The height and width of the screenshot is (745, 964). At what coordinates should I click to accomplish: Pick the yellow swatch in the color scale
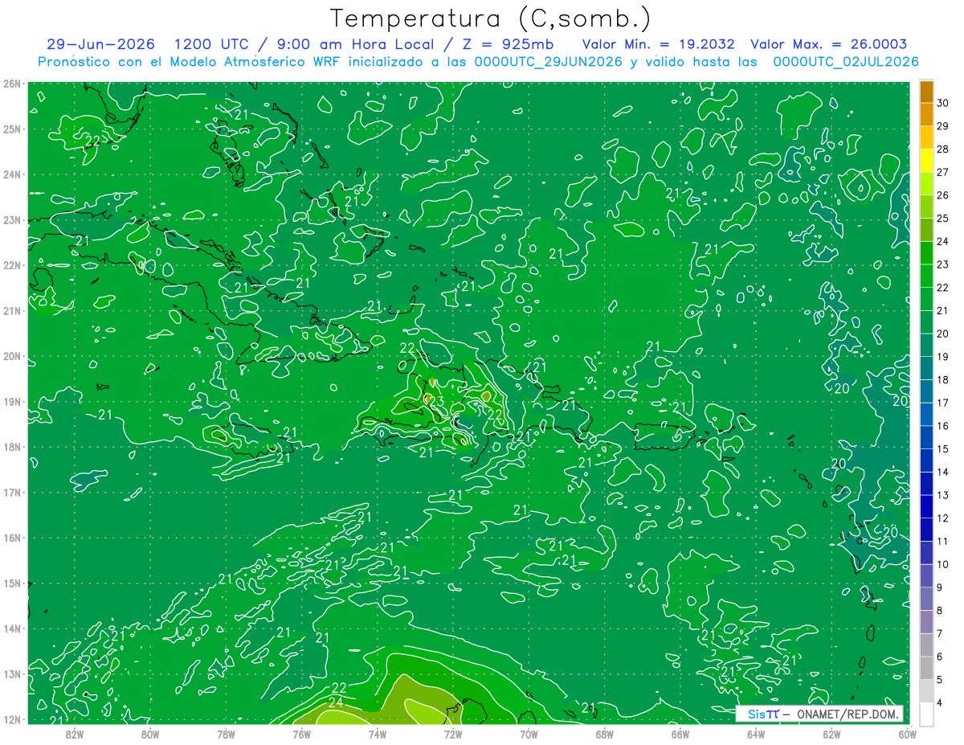(x=926, y=160)
